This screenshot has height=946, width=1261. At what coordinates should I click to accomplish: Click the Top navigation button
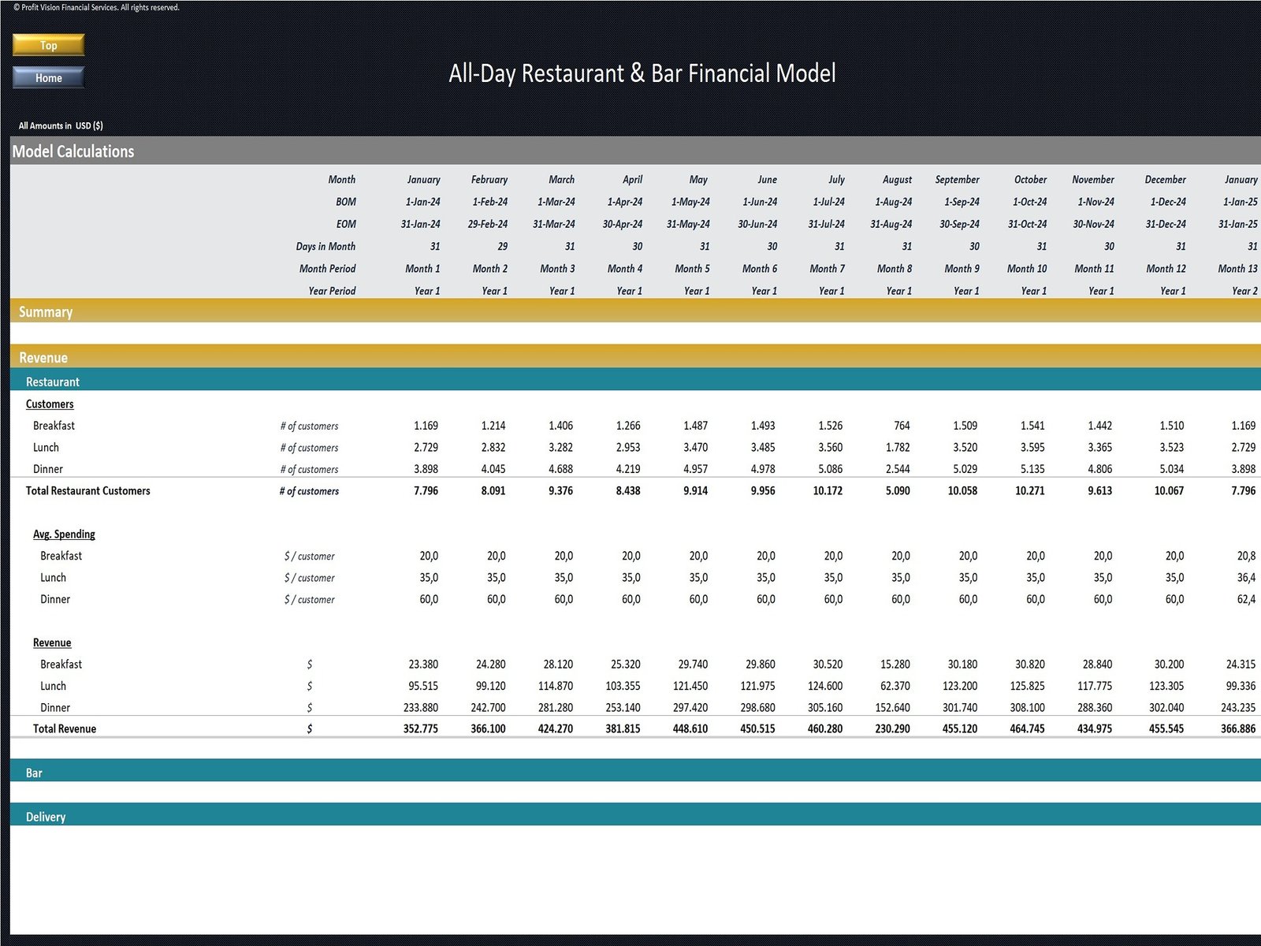point(47,45)
